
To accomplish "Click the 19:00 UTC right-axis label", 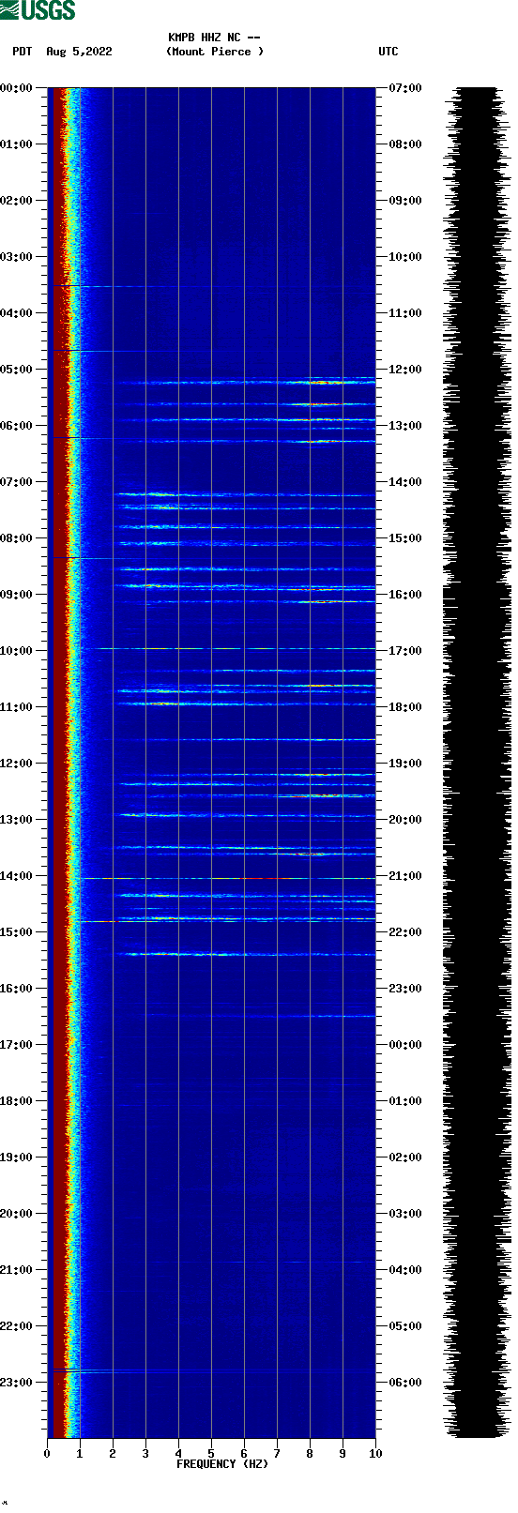I will pyautogui.click(x=405, y=764).
